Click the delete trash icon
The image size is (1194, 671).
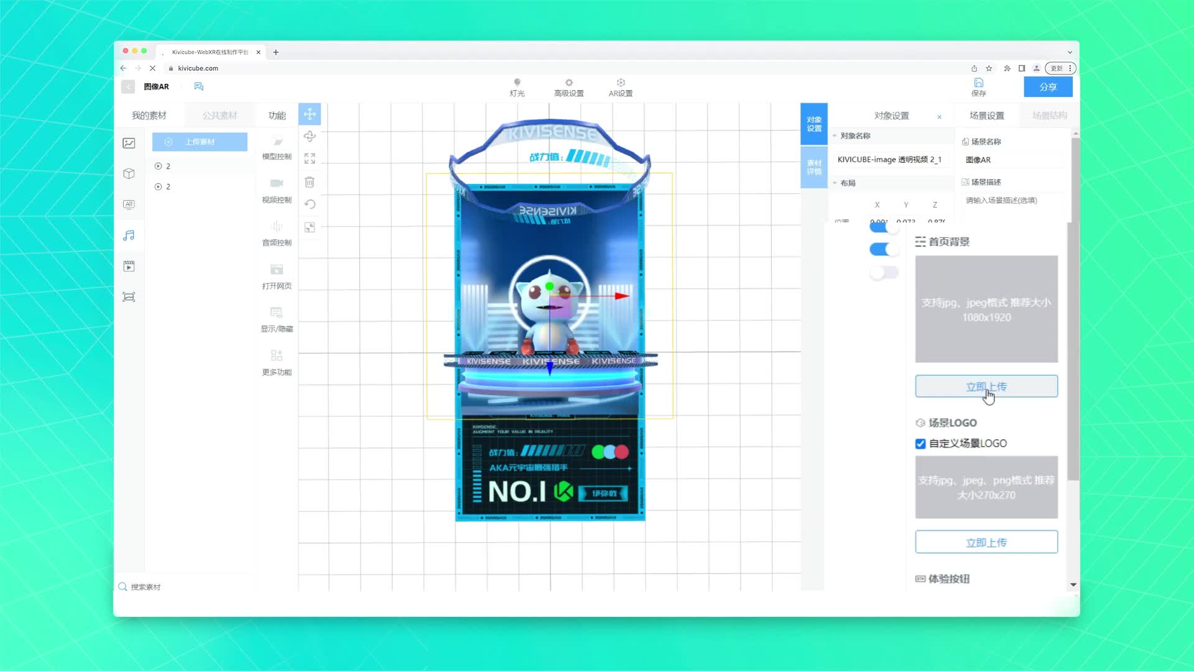click(310, 182)
